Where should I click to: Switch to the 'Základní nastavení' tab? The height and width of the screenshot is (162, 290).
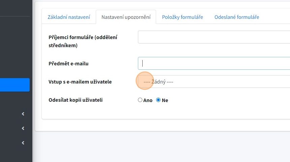[69, 17]
